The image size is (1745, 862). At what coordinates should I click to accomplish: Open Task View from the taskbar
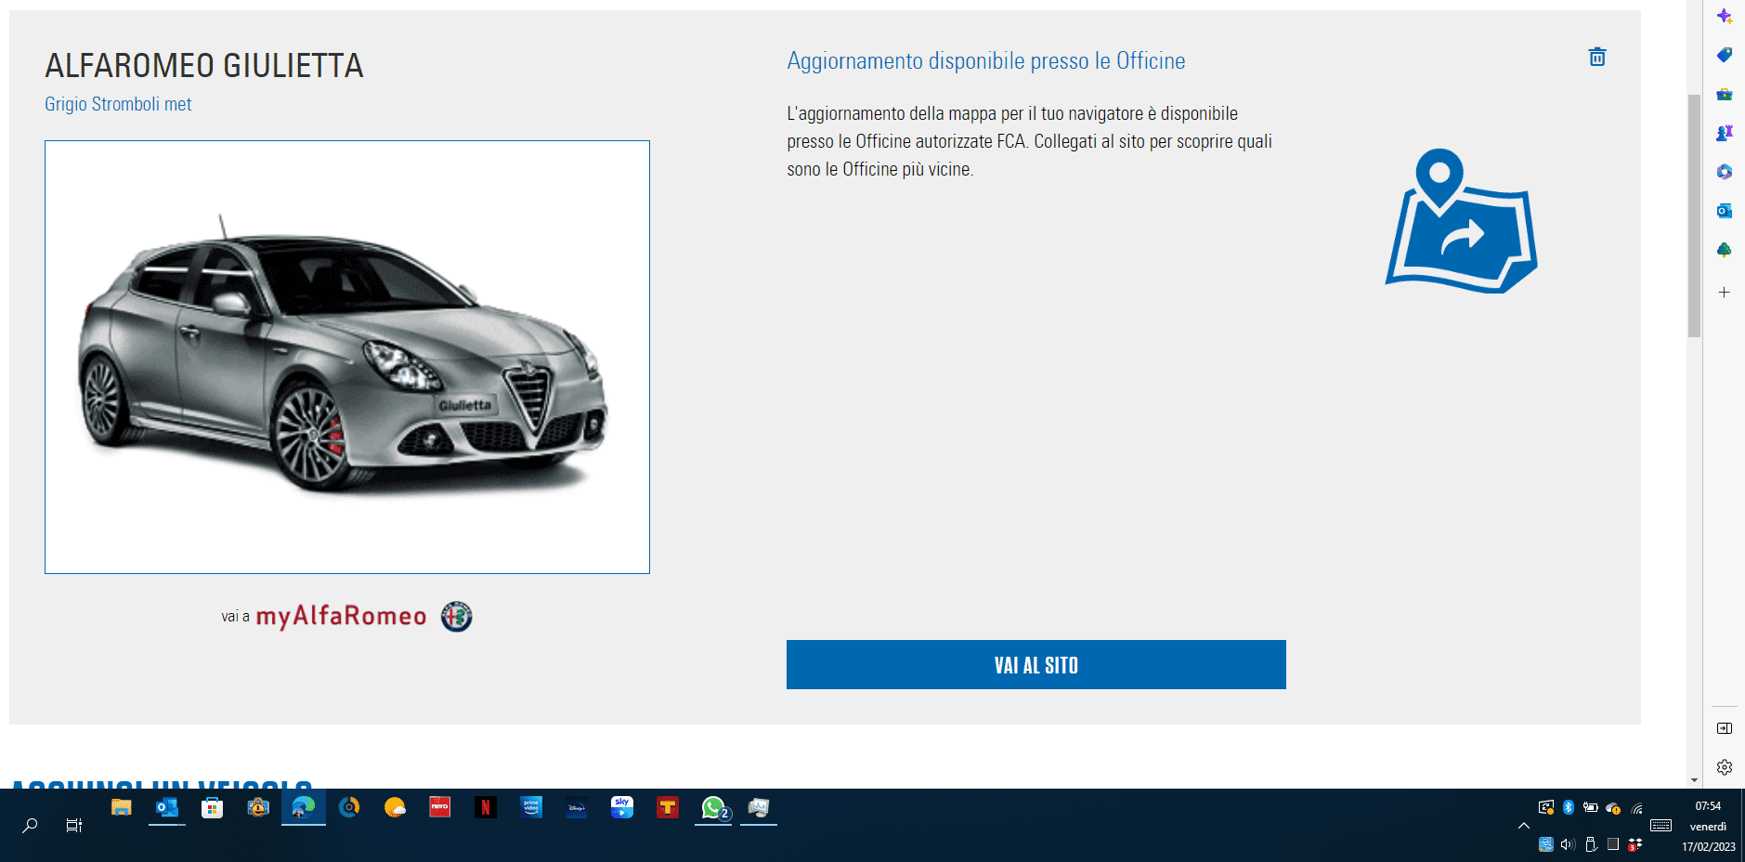pos(74,825)
